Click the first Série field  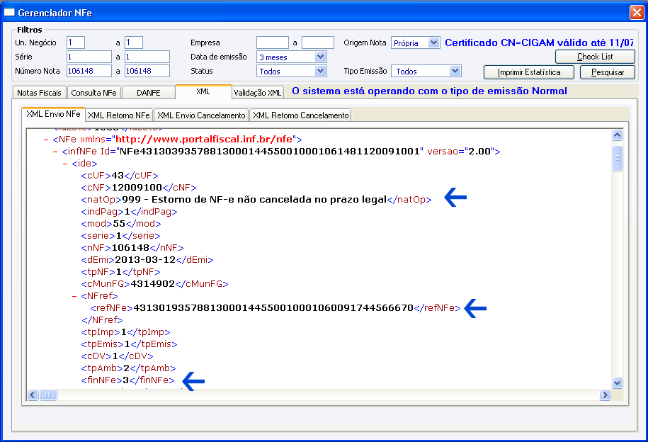[x=89, y=56]
